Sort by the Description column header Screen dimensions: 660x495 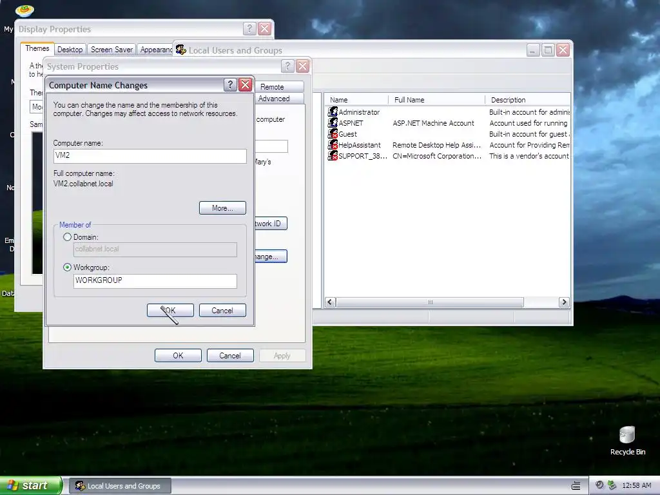pos(528,100)
